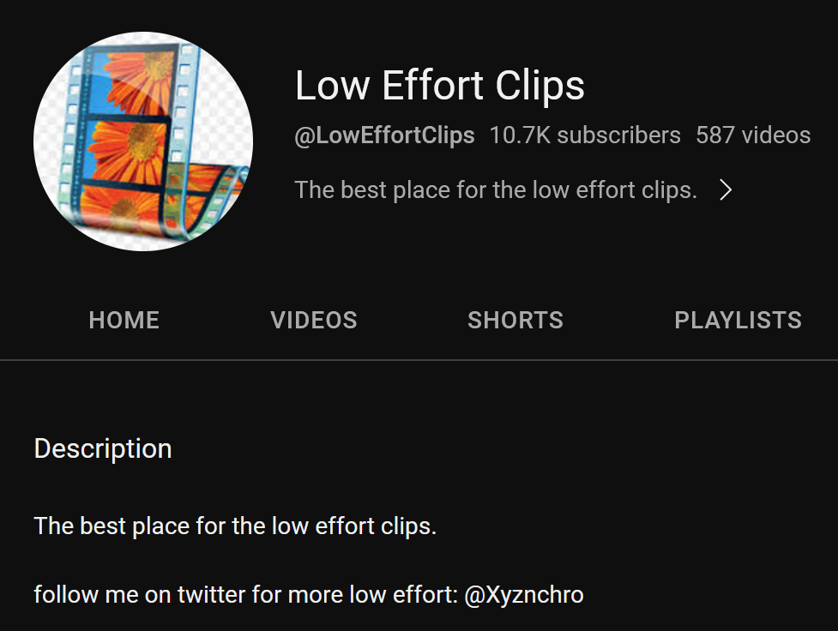Click the word 'Clips' in the channel title
Viewport: 838px width, 631px height.
coord(540,86)
